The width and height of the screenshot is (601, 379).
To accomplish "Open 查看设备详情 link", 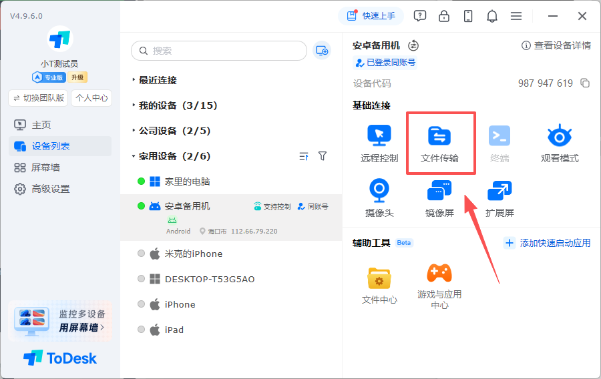I will click(556, 45).
